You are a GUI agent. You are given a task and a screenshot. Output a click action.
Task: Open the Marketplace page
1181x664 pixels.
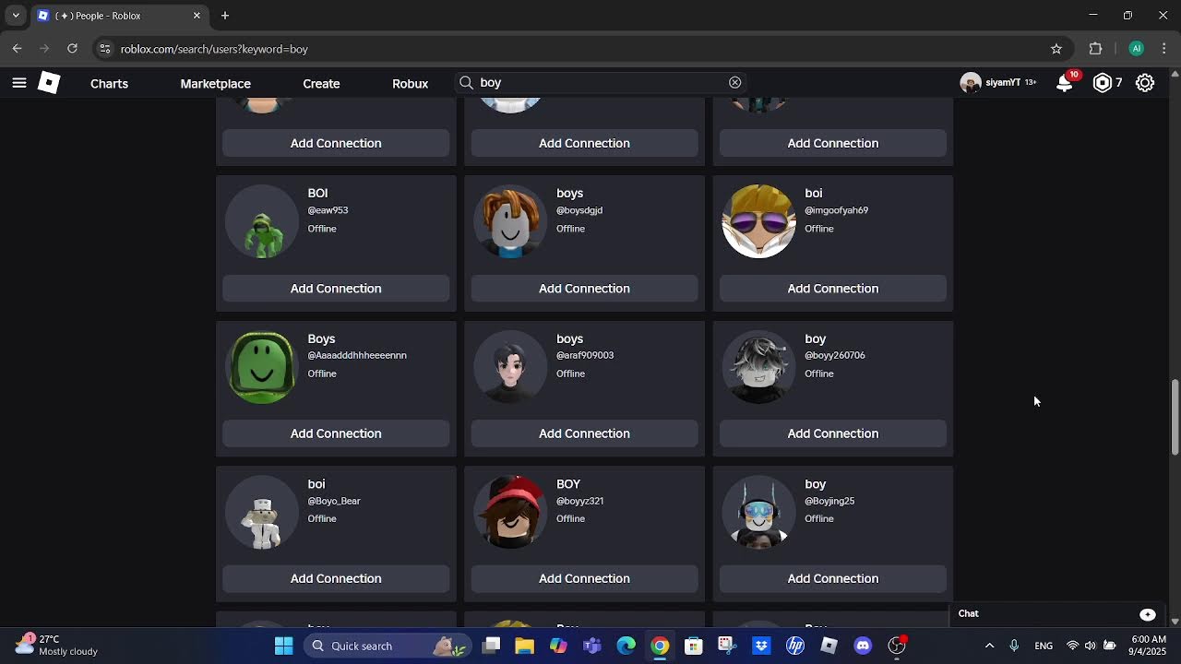coord(216,83)
